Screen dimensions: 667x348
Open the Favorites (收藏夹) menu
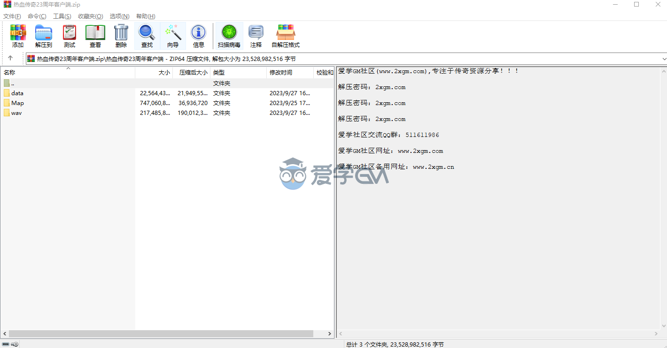point(91,16)
